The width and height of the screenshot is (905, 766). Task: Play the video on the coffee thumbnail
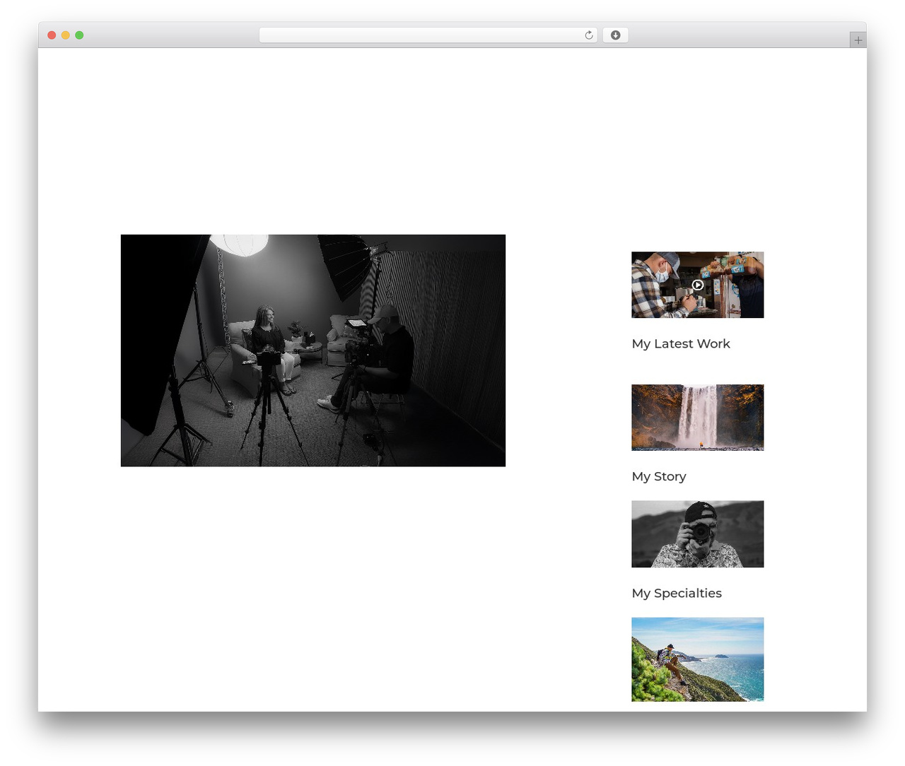(x=697, y=285)
